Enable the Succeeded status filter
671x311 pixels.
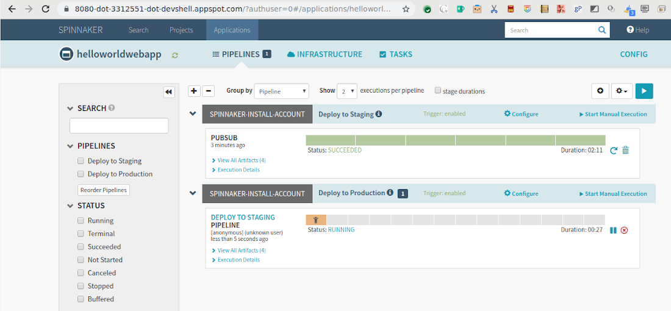[81, 246]
